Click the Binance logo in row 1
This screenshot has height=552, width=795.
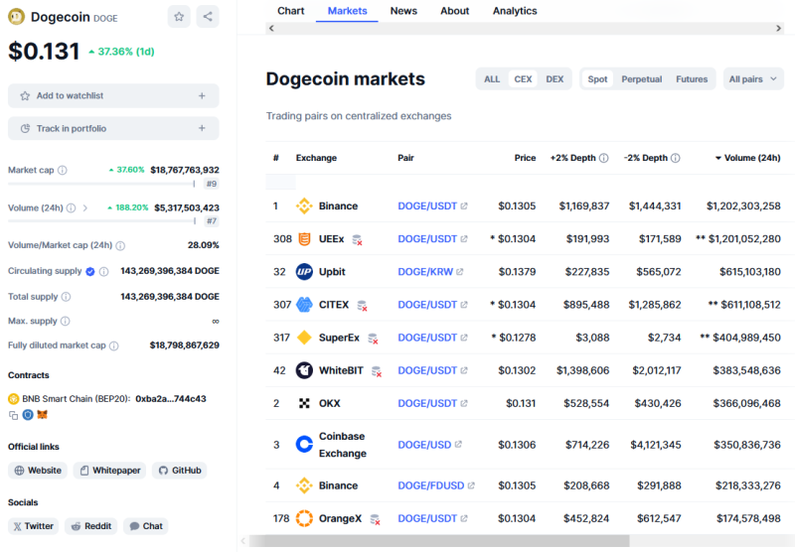pyautogui.click(x=304, y=207)
